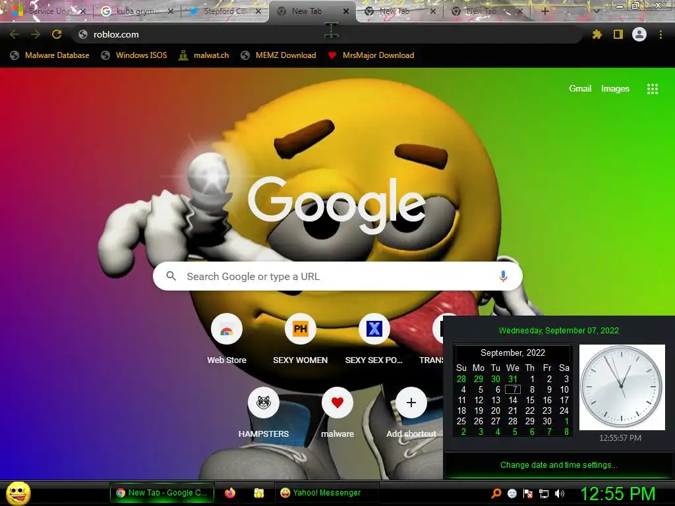The width and height of the screenshot is (675, 506).
Task: Open the Malware Database bookmark
Action: 50,55
